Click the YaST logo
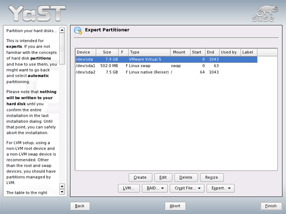Image resolution: width=286 pixels, height=214 pixels. [x=37, y=13]
